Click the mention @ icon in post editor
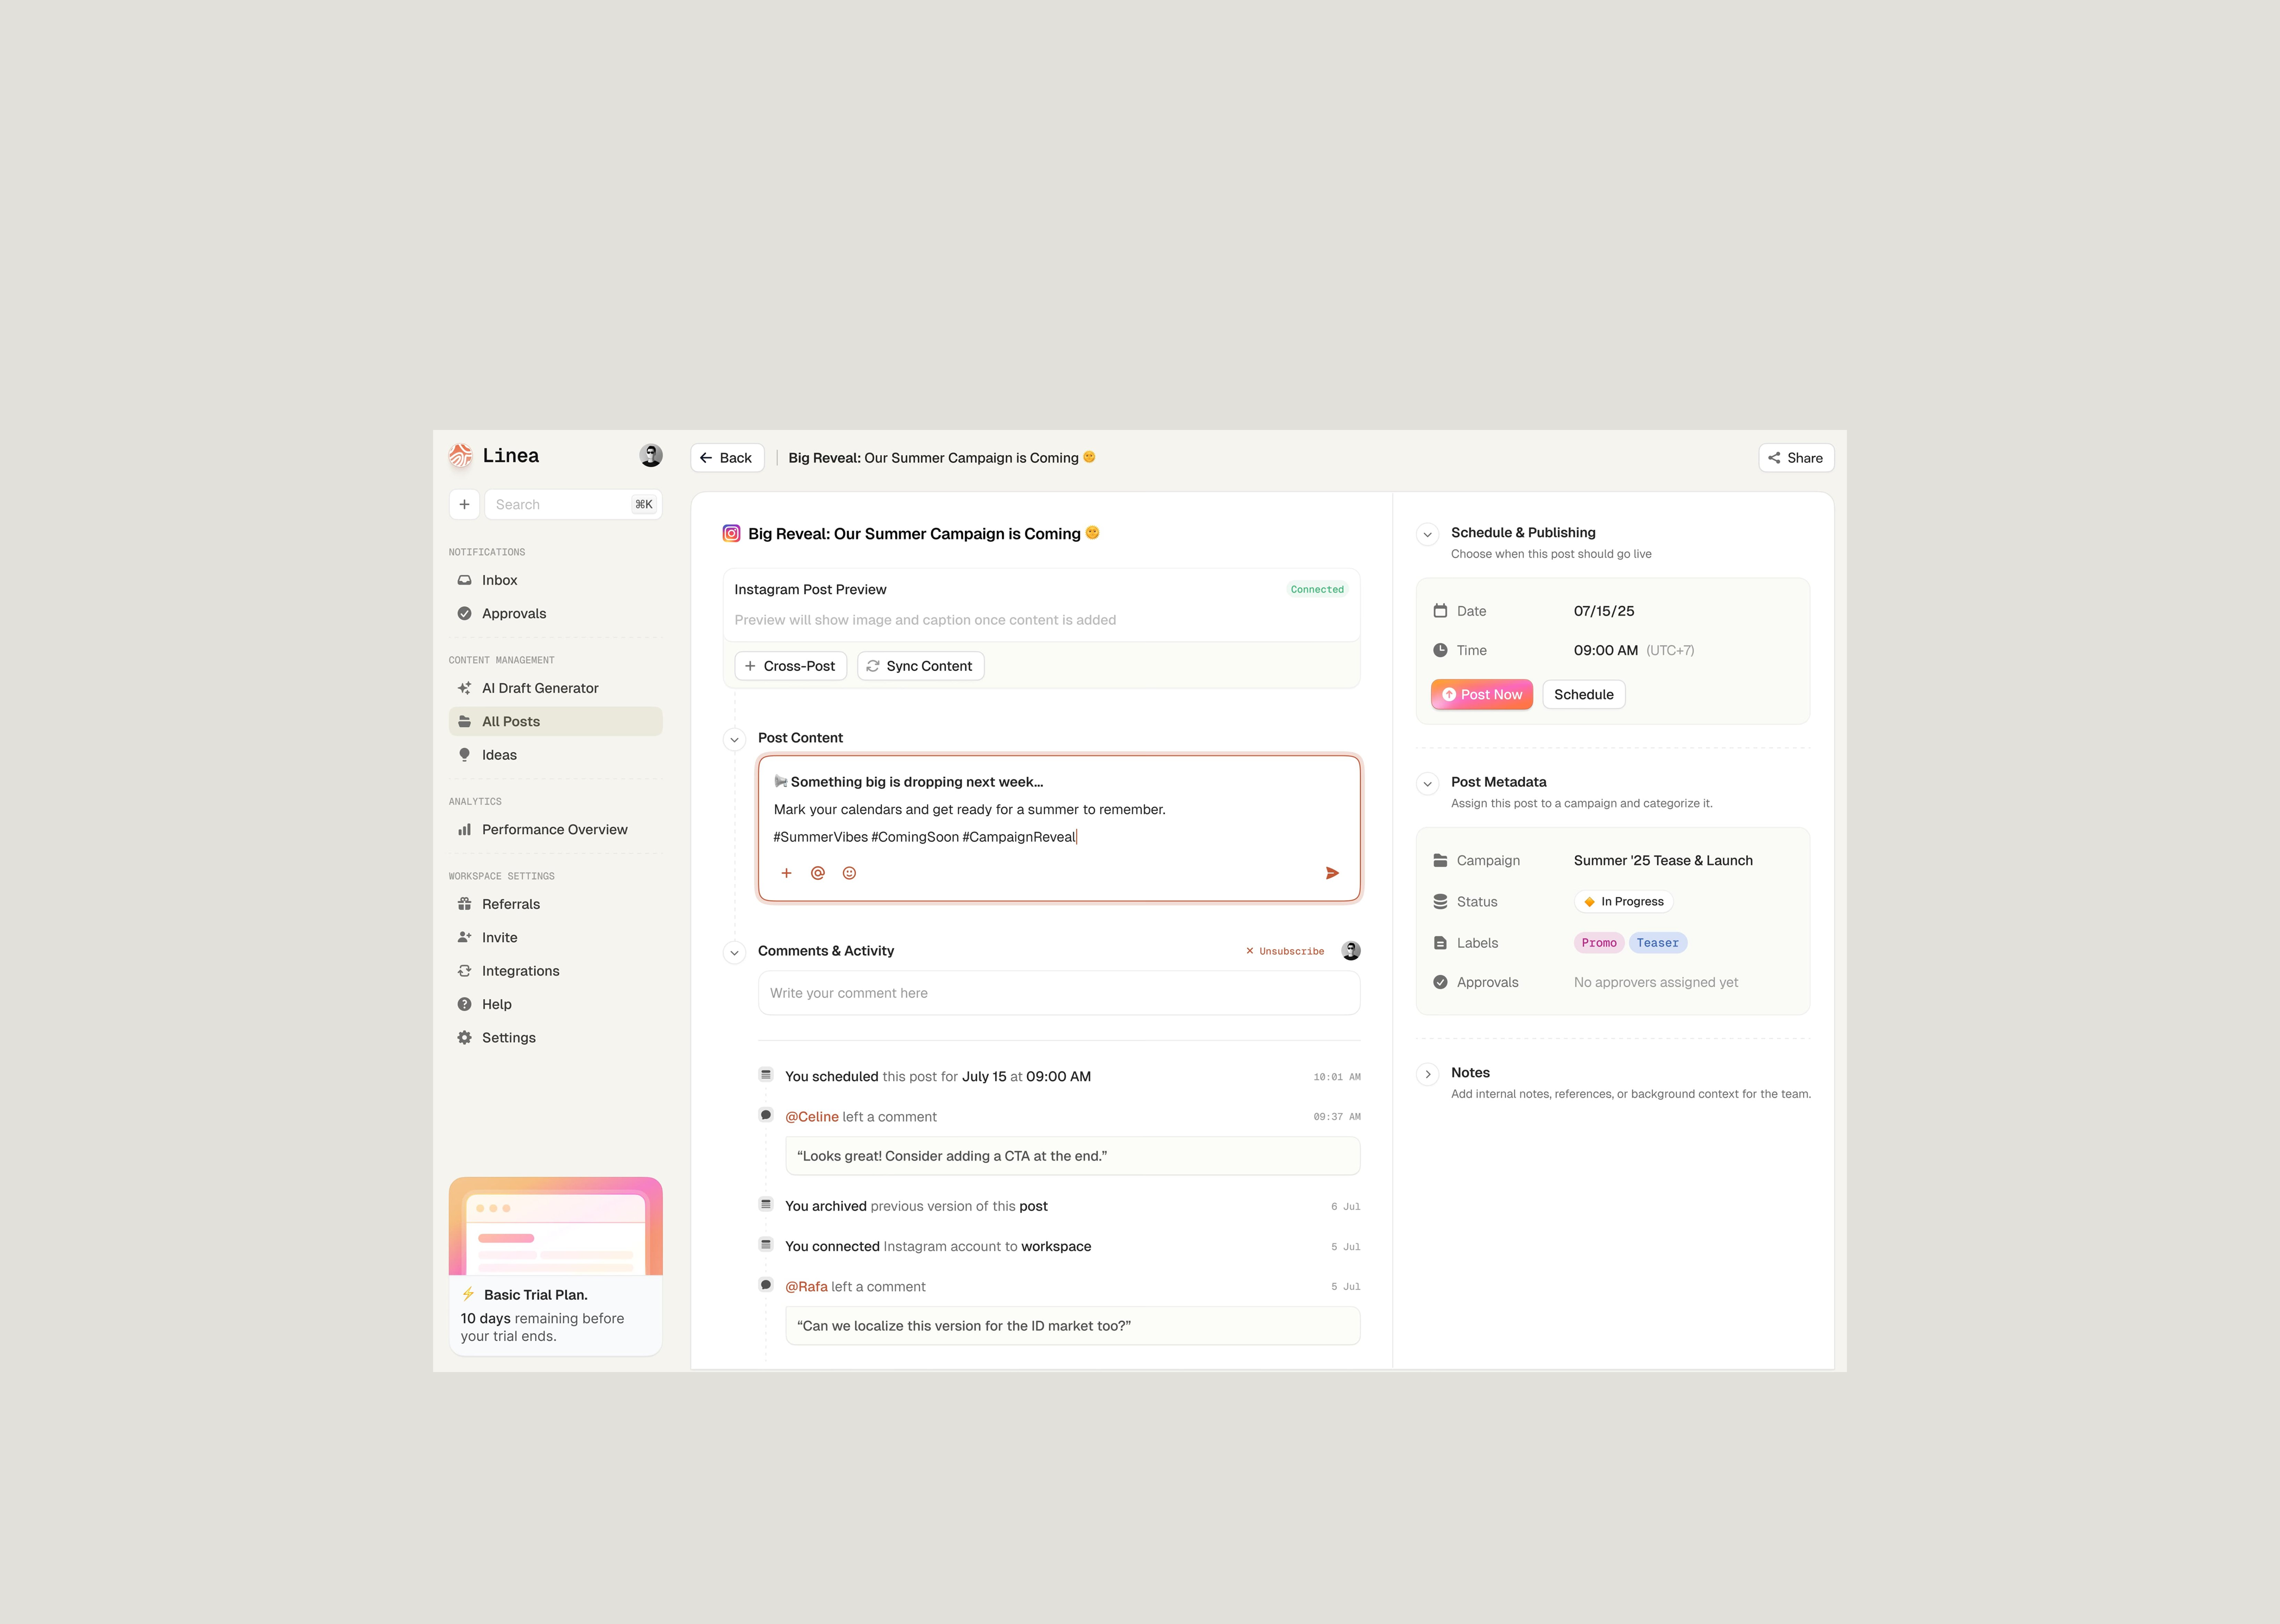 tap(818, 873)
